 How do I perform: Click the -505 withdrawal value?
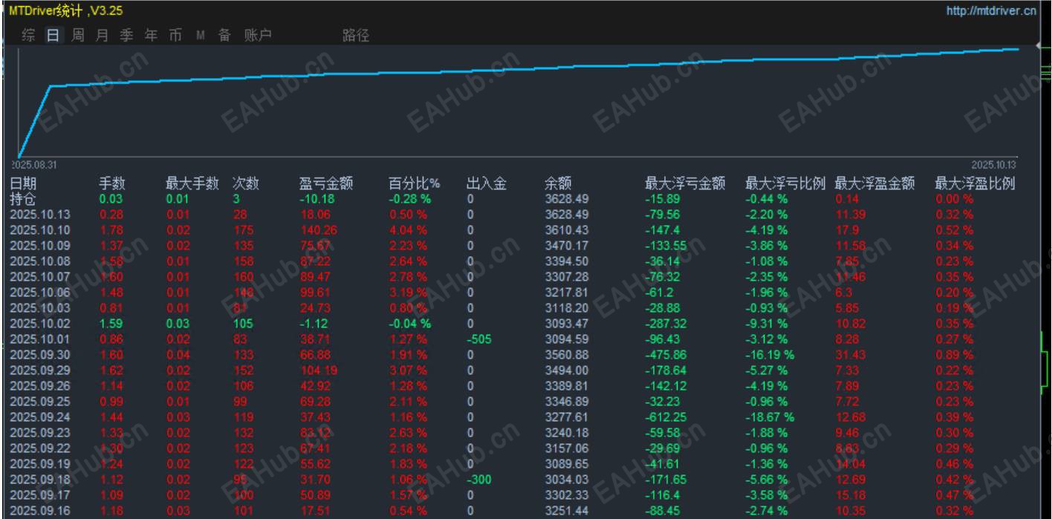pos(479,339)
